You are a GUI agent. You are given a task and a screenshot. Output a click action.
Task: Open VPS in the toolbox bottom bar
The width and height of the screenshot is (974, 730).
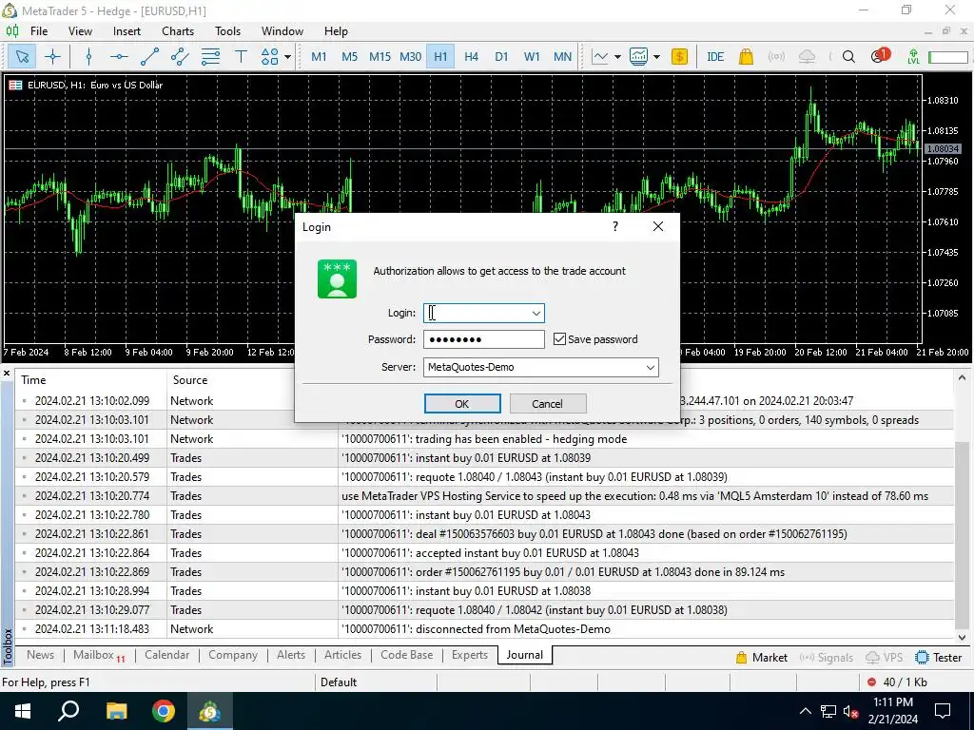point(884,658)
